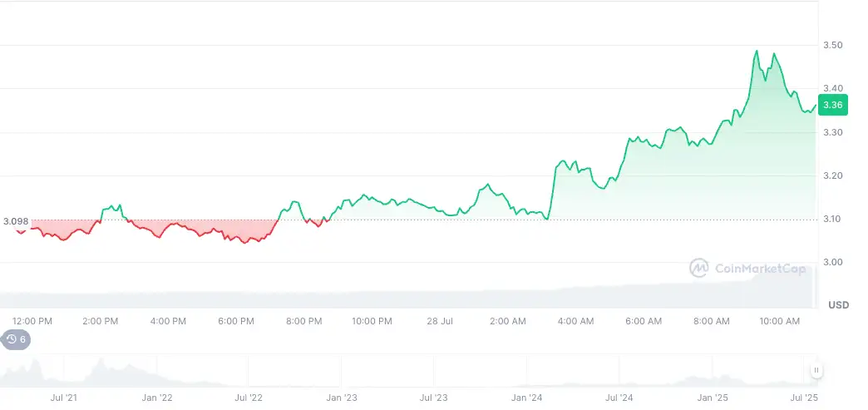This screenshot has width=868, height=410.
Task: Click the 3.00 price axis label
Action: (832, 263)
